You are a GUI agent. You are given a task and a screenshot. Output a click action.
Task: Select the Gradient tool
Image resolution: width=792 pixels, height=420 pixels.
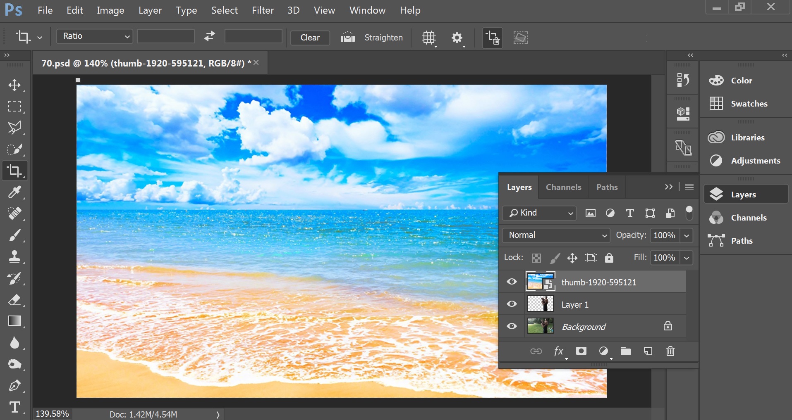[15, 321]
